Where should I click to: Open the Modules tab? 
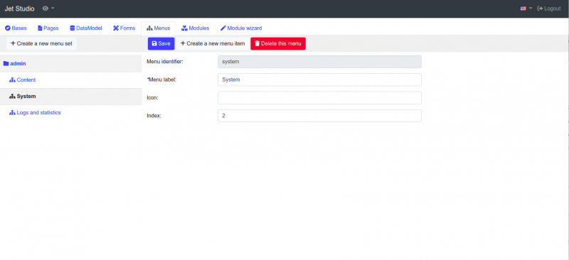pos(195,28)
